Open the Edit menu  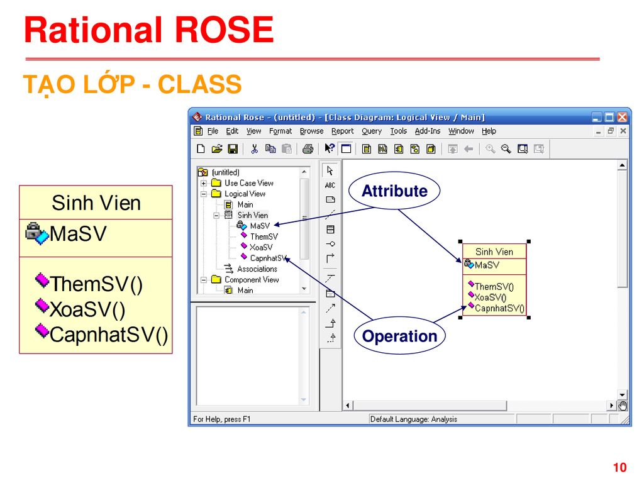(x=232, y=131)
